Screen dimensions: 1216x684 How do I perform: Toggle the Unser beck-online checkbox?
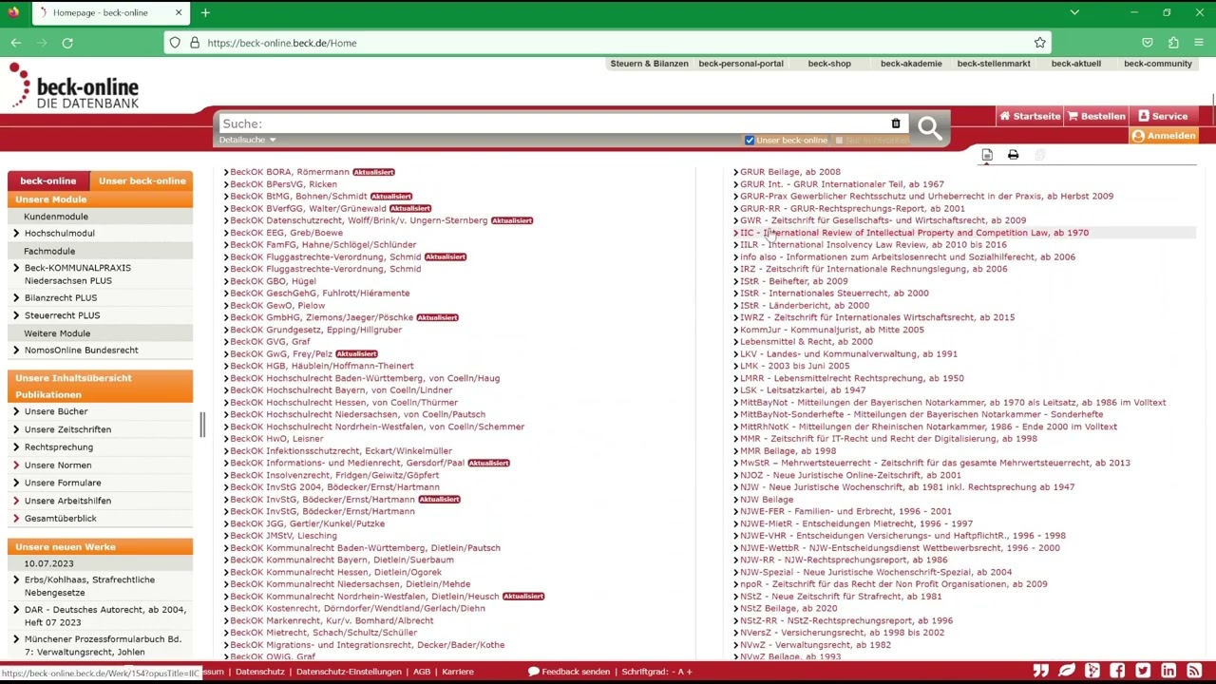click(x=750, y=141)
